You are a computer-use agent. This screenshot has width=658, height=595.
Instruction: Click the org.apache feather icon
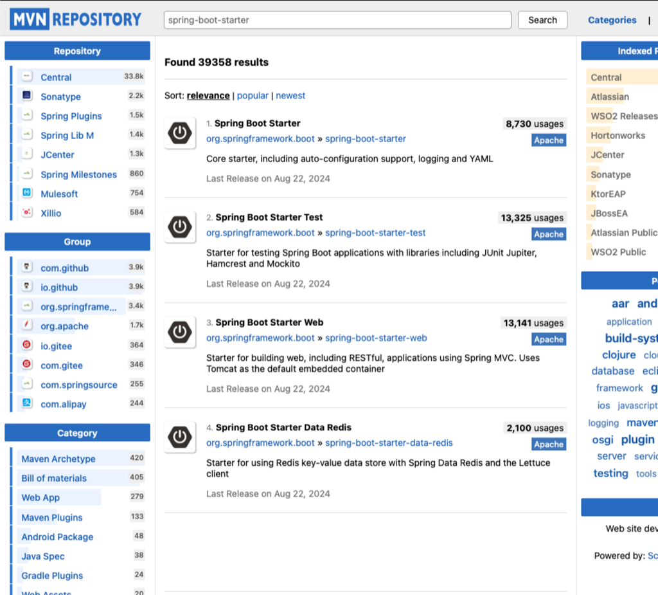(x=27, y=325)
